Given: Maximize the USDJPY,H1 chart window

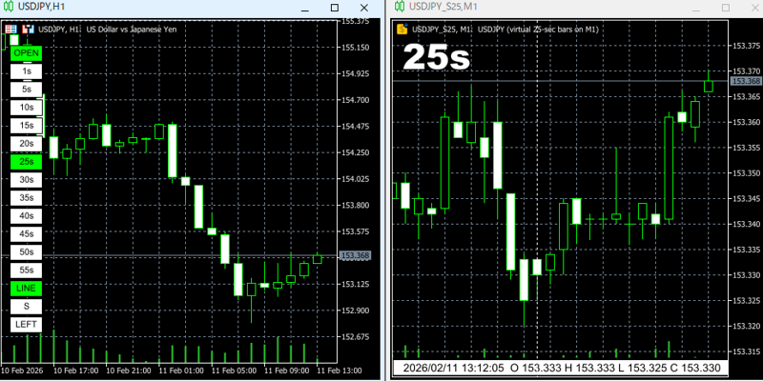Looking at the screenshot, I should tap(334, 8).
